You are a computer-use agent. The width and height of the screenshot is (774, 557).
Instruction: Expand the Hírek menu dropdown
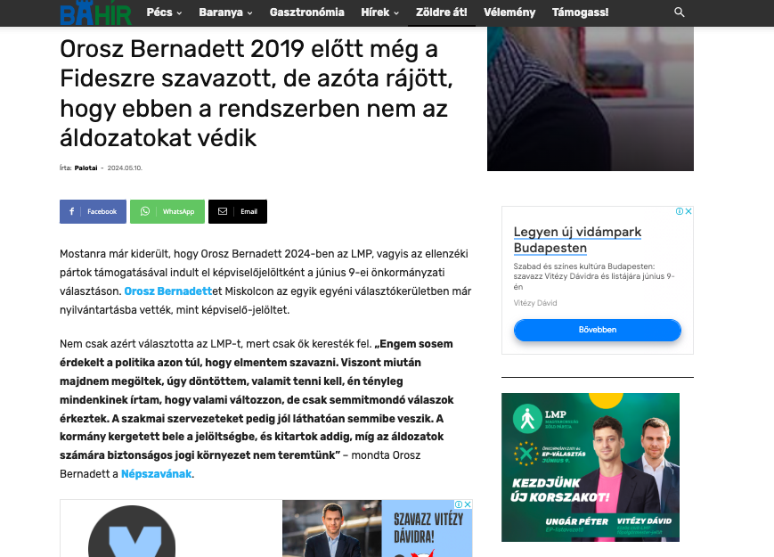point(379,12)
